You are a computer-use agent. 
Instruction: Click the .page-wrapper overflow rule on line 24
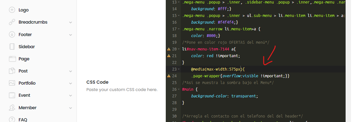[x=240, y=76]
